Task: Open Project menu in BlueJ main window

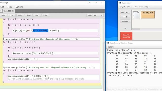Action: click(123, 7)
